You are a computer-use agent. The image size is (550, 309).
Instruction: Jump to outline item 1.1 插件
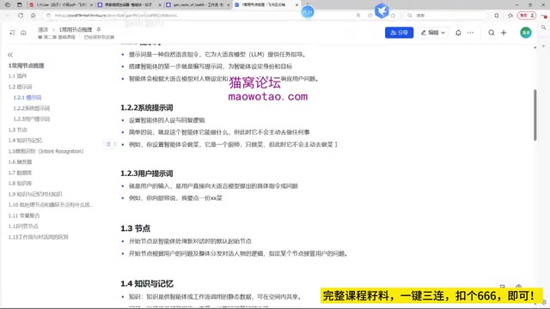(17, 76)
